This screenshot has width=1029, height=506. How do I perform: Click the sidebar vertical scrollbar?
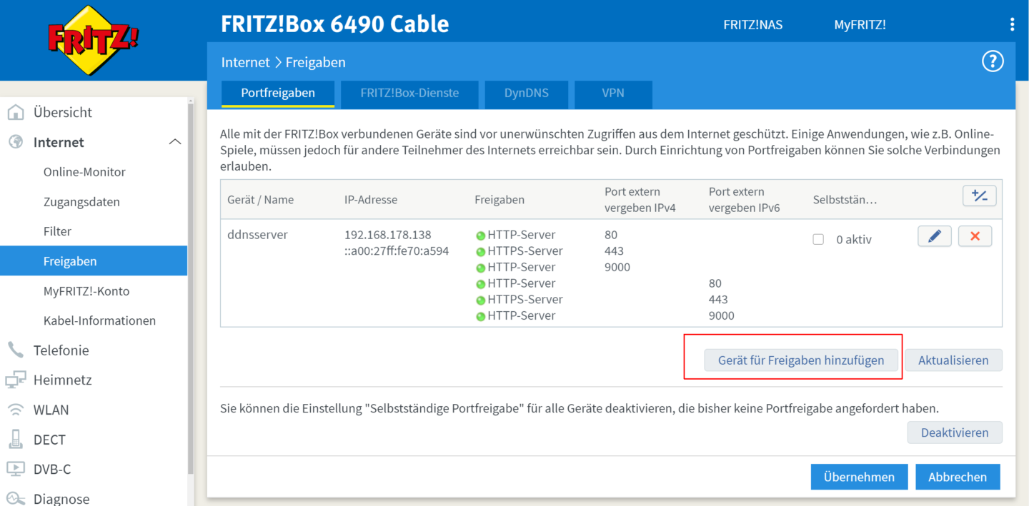[190, 285]
